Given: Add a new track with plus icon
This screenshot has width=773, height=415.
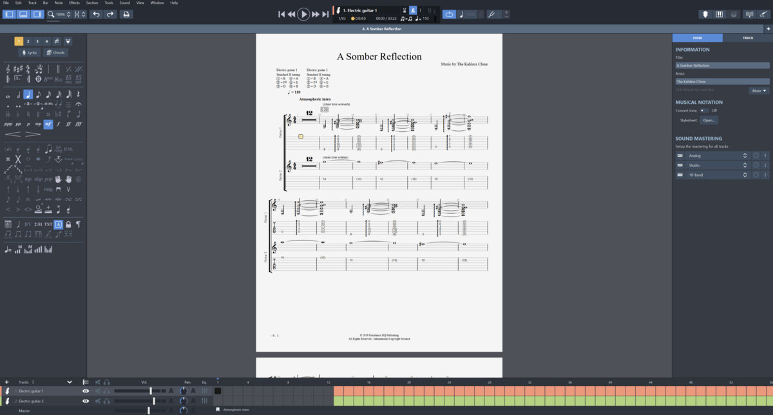Looking at the screenshot, I should 6,382.
